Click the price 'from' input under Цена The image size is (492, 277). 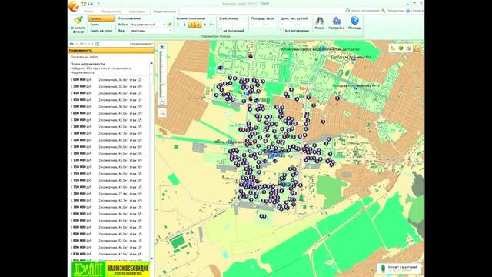(287, 25)
